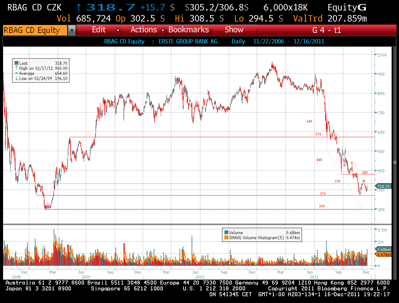The width and height of the screenshot is (399, 303).
Task: Click the 570 red level annotation
Action: point(318,134)
